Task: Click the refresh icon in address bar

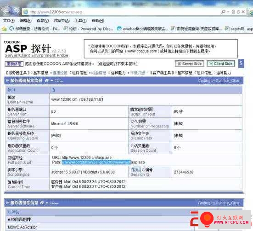Action: (238, 12)
